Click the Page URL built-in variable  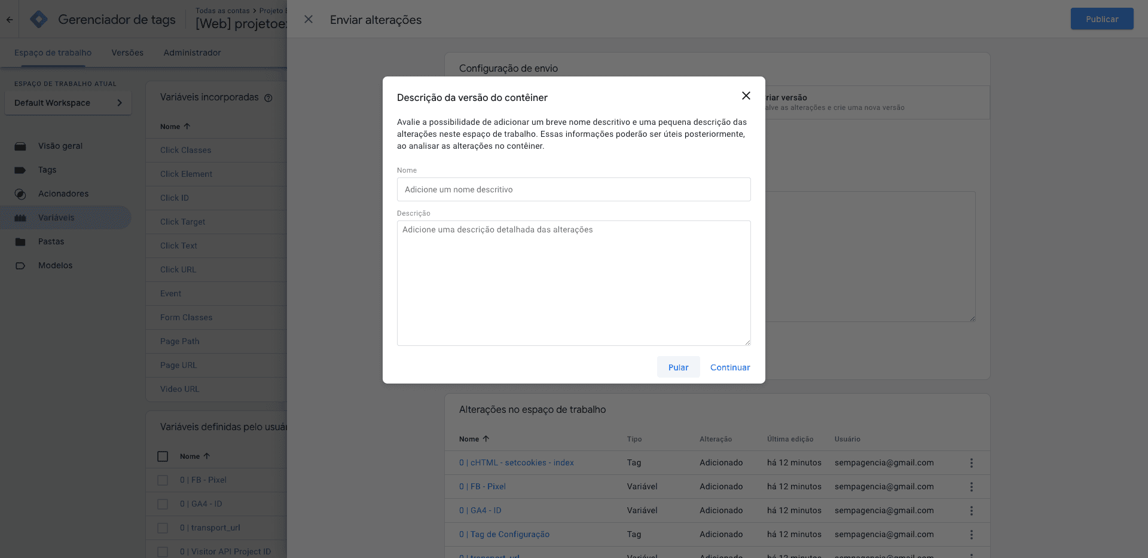coord(178,365)
